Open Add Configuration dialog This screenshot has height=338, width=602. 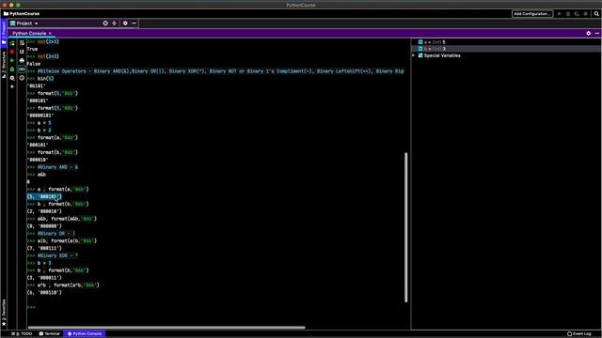click(532, 14)
